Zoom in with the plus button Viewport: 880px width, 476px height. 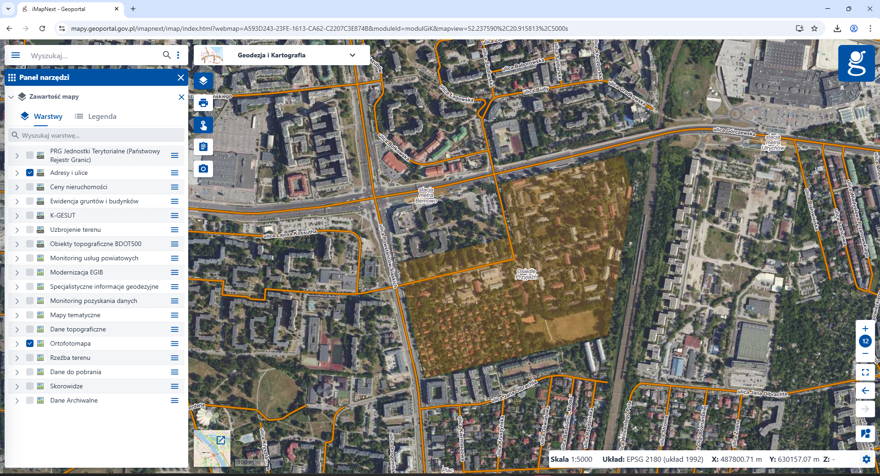[x=865, y=329]
